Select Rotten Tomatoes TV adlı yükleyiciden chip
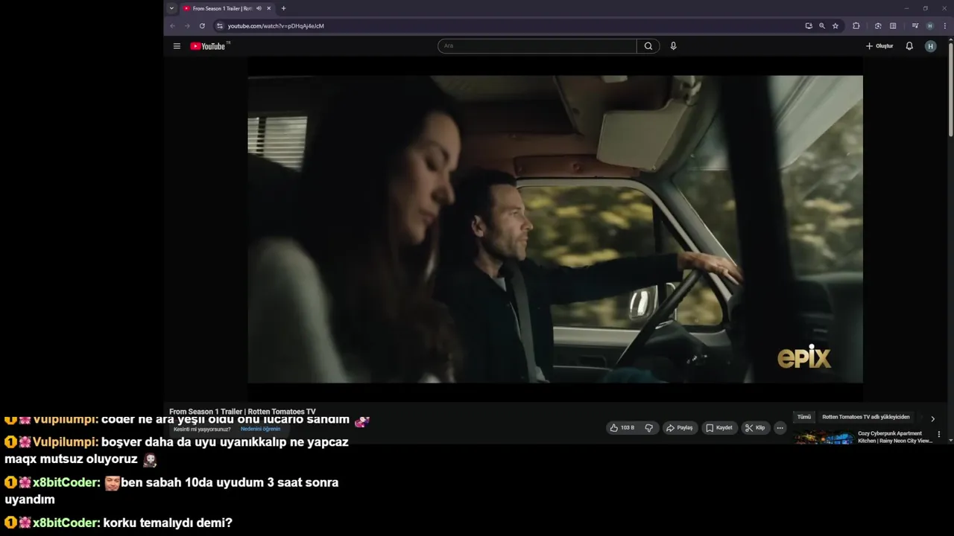 865,417
